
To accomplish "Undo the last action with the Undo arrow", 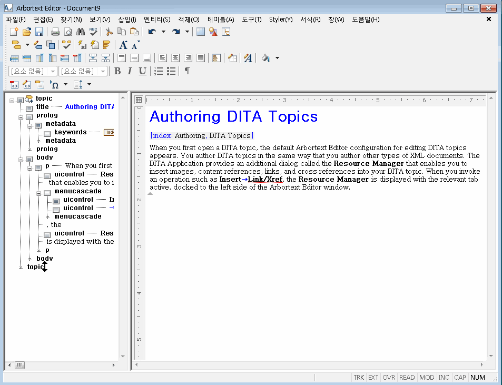I will tap(152, 32).
